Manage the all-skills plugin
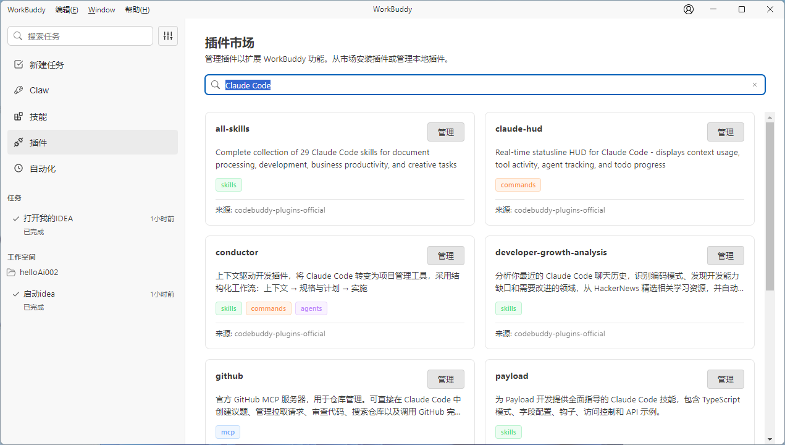Image resolution: width=785 pixels, height=445 pixels. coord(446,132)
